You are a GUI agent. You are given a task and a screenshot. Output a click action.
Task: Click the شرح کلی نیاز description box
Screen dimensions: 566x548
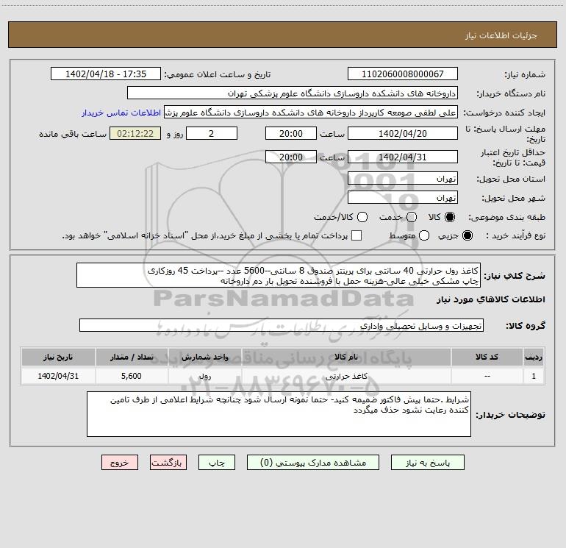tap(279, 276)
